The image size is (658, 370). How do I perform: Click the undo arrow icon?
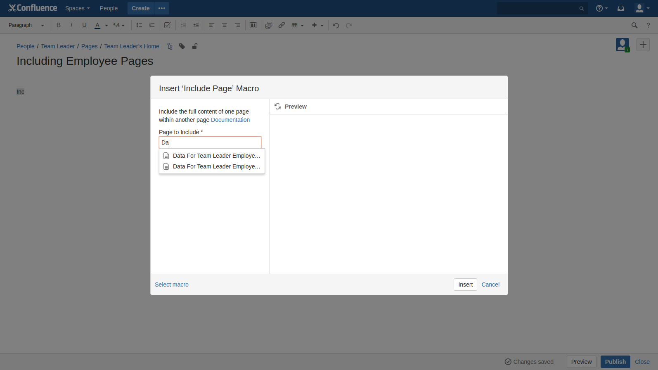coord(336,26)
